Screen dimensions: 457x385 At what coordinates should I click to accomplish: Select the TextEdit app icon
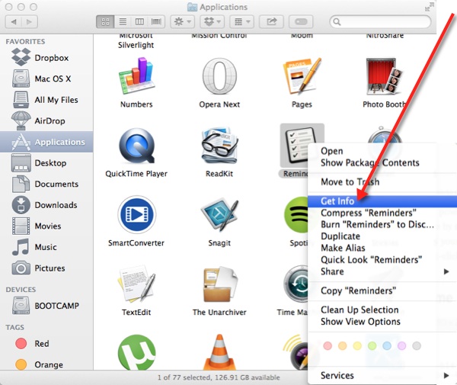point(136,284)
